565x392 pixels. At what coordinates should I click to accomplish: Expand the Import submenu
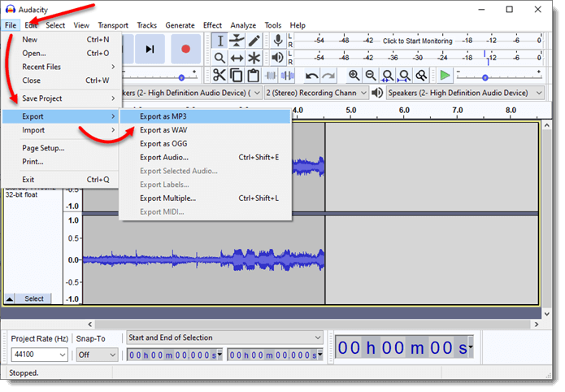[60, 130]
